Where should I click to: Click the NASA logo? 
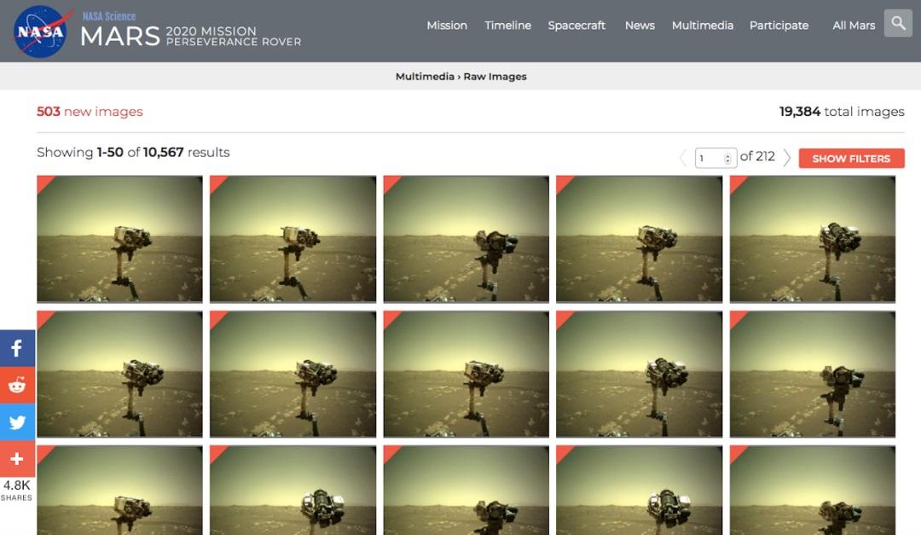click(x=41, y=32)
